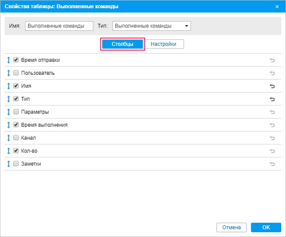Enable the Пользователь column checkbox
Image resolution: width=286 pixels, height=237 pixels.
(16, 73)
